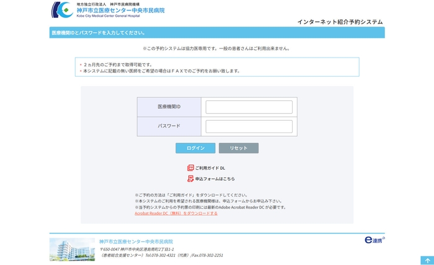Click the header hospital name 神戸市立医療センター中央市民病院
This screenshot has height=265, width=434.
(120, 11)
